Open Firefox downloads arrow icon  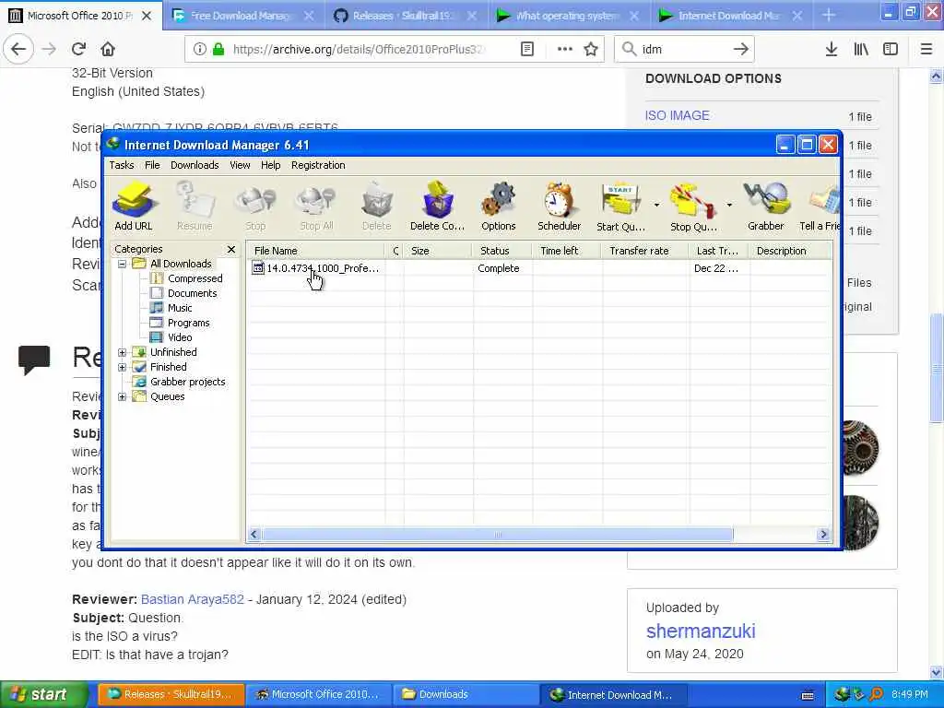tap(832, 50)
